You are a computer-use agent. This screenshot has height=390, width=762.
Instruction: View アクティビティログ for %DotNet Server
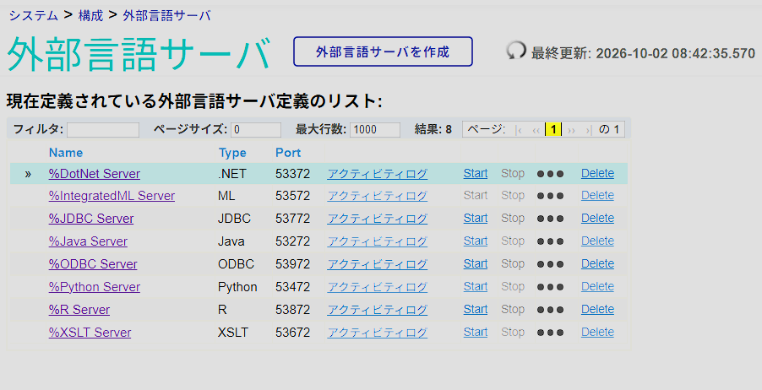coord(378,174)
